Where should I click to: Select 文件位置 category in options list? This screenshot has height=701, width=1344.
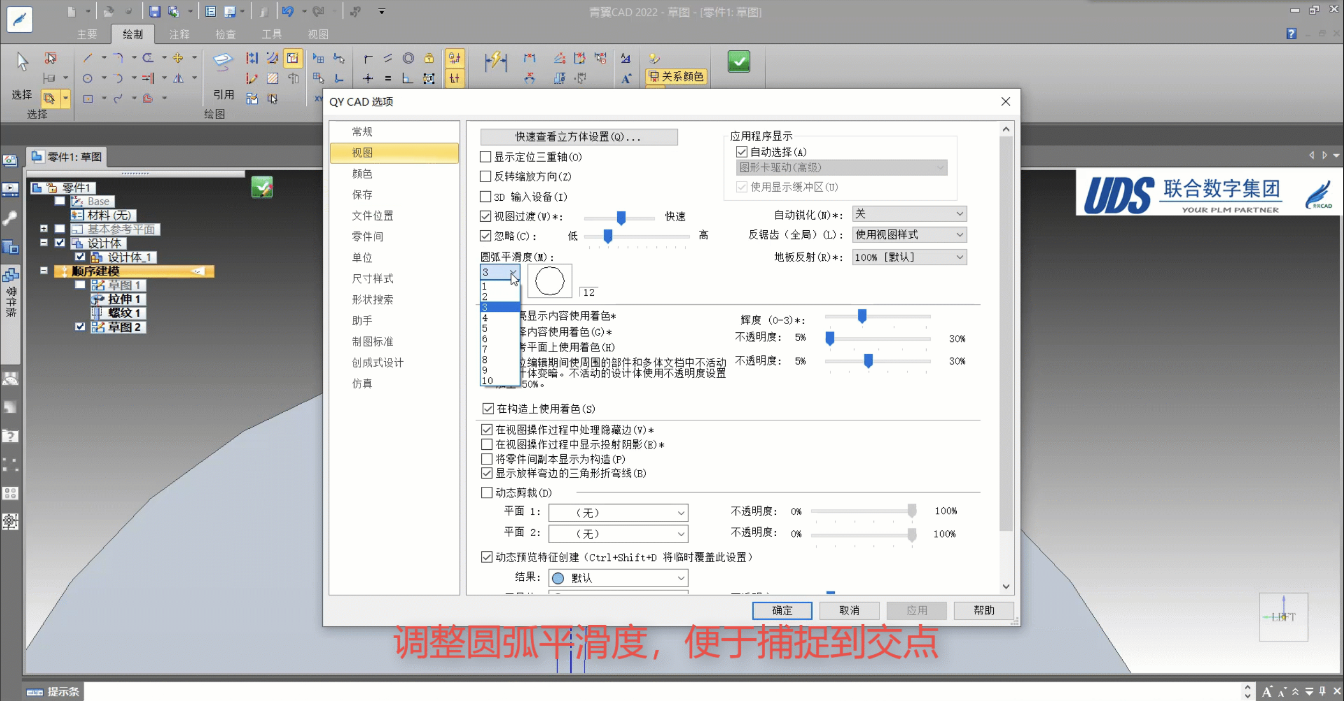(394, 215)
